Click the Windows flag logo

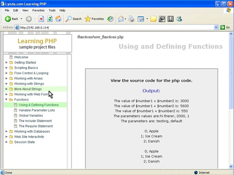(x=228, y=11)
